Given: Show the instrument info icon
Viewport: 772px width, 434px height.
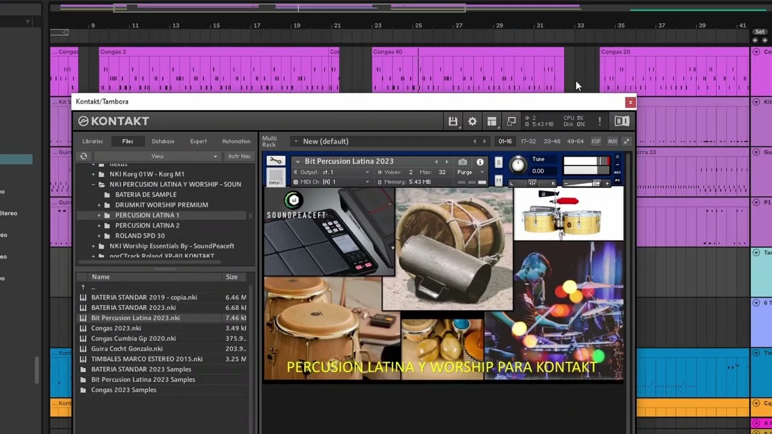Looking at the screenshot, I should tap(480, 162).
